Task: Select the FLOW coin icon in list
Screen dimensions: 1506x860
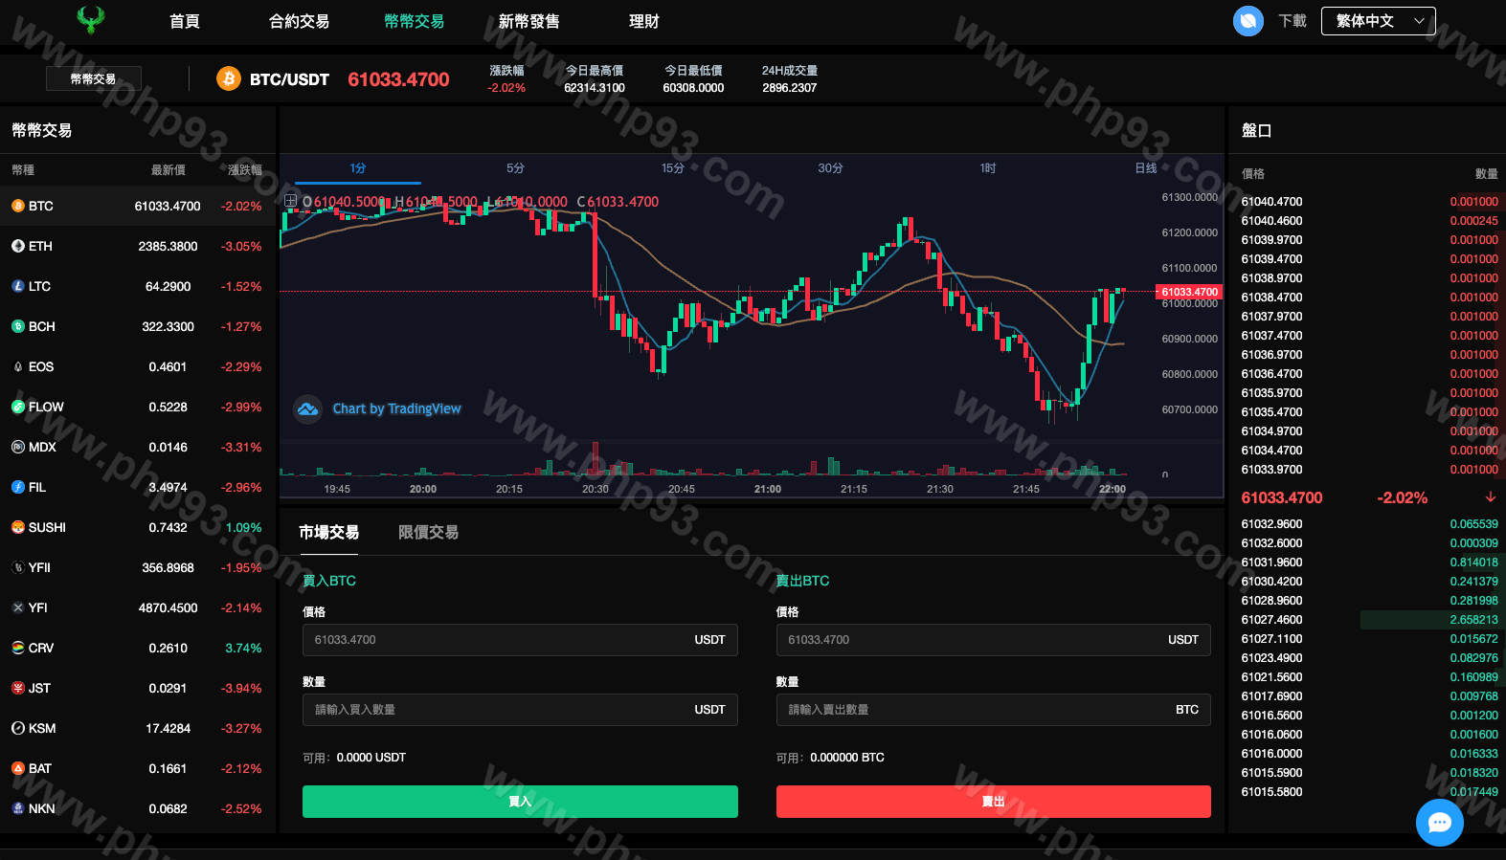Action: [x=18, y=407]
